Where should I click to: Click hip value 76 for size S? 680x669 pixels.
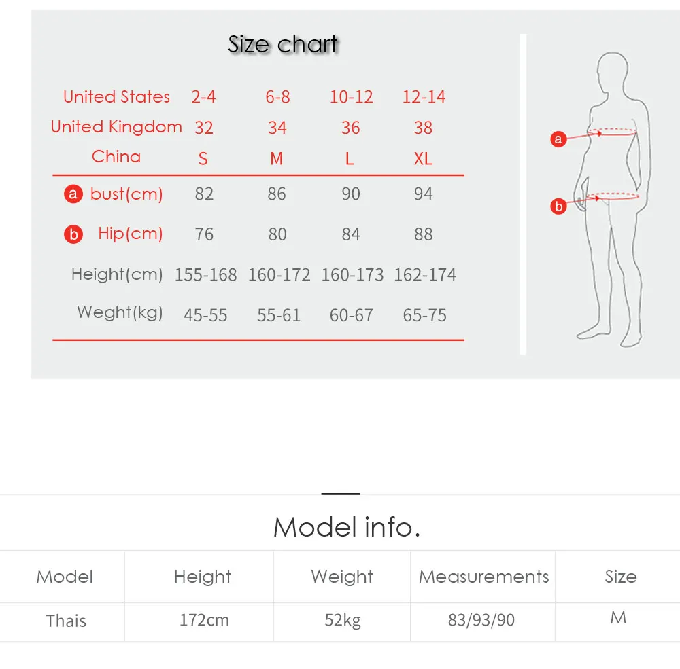tap(204, 234)
